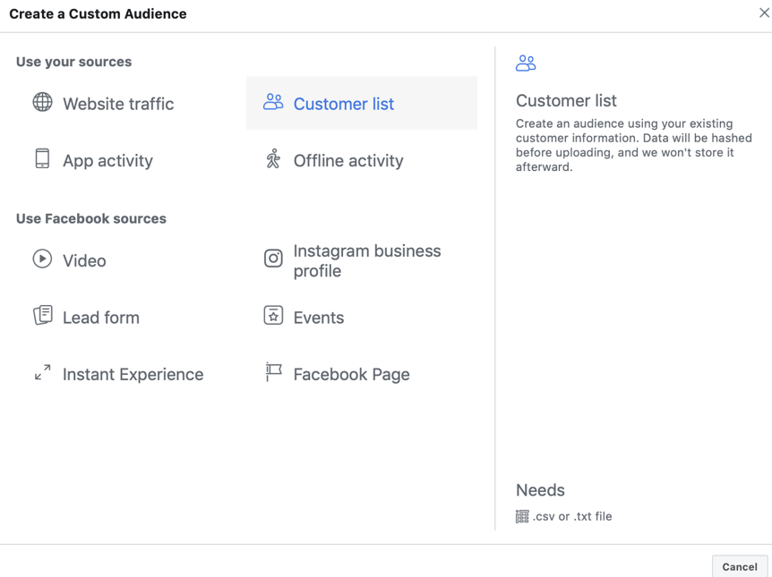The width and height of the screenshot is (772, 577).
Task: Click the Facebook Page flag icon
Action: (273, 372)
